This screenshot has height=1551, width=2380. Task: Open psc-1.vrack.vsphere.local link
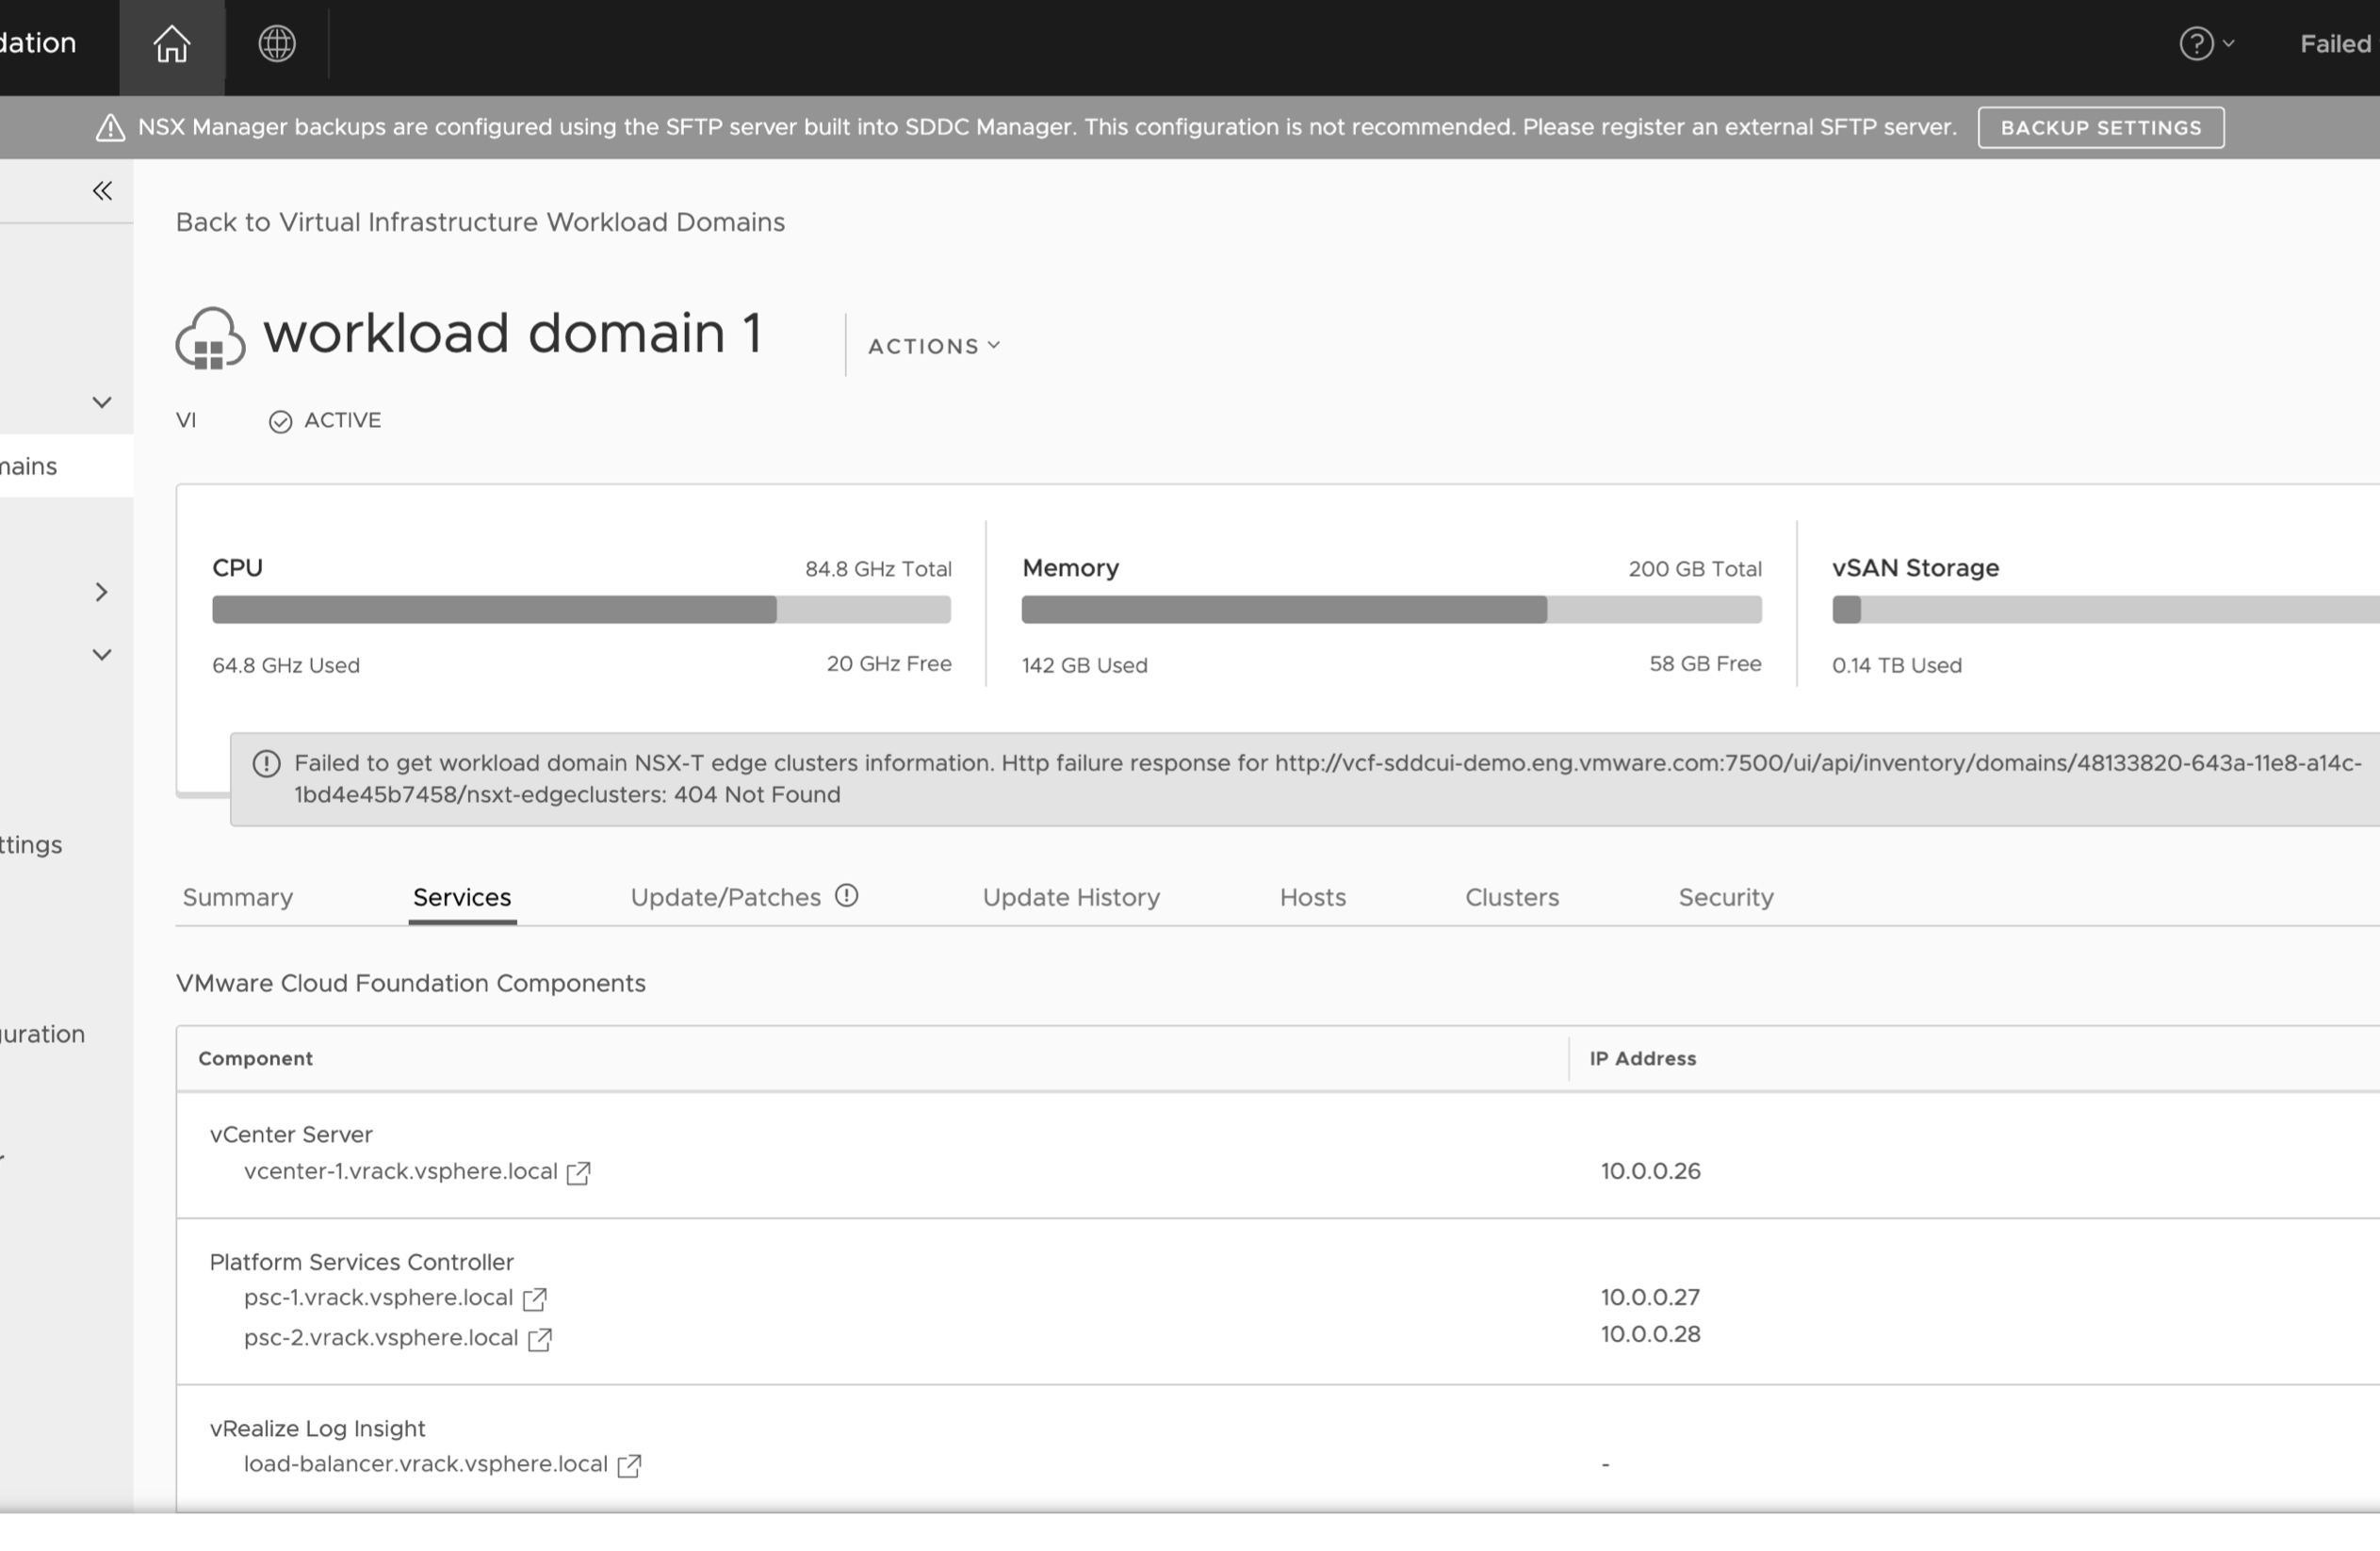(x=378, y=1297)
